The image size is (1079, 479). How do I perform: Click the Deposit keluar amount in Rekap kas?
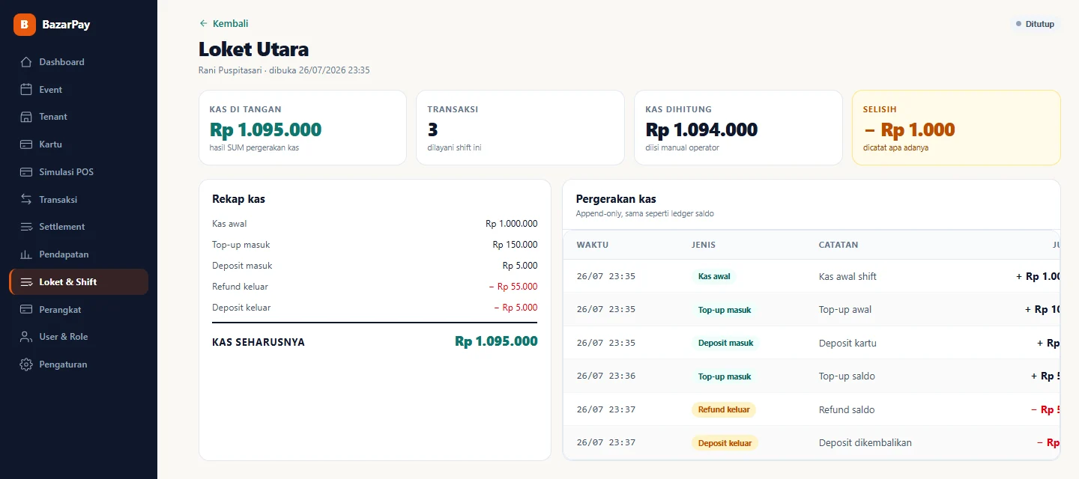(516, 308)
